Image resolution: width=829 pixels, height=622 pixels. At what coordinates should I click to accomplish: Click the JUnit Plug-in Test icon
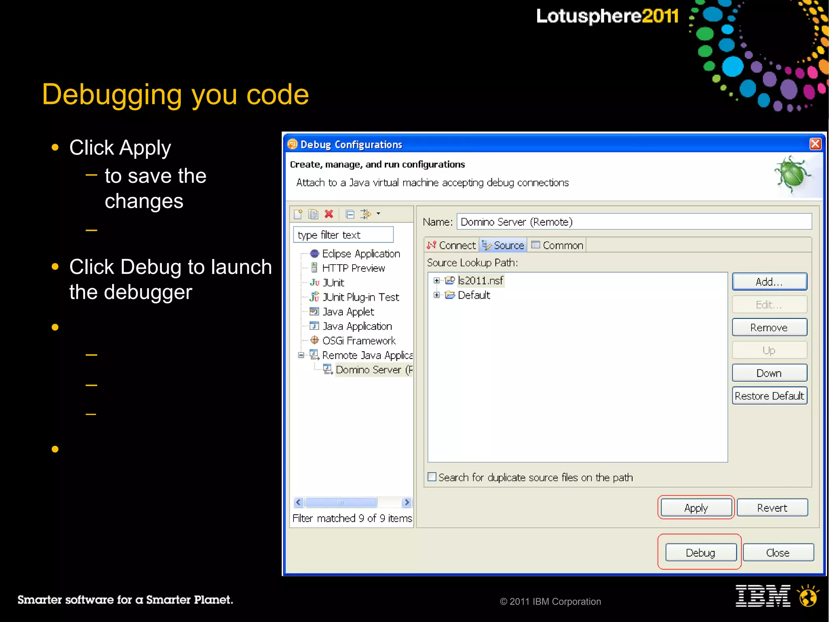click(x=315, y=297)
